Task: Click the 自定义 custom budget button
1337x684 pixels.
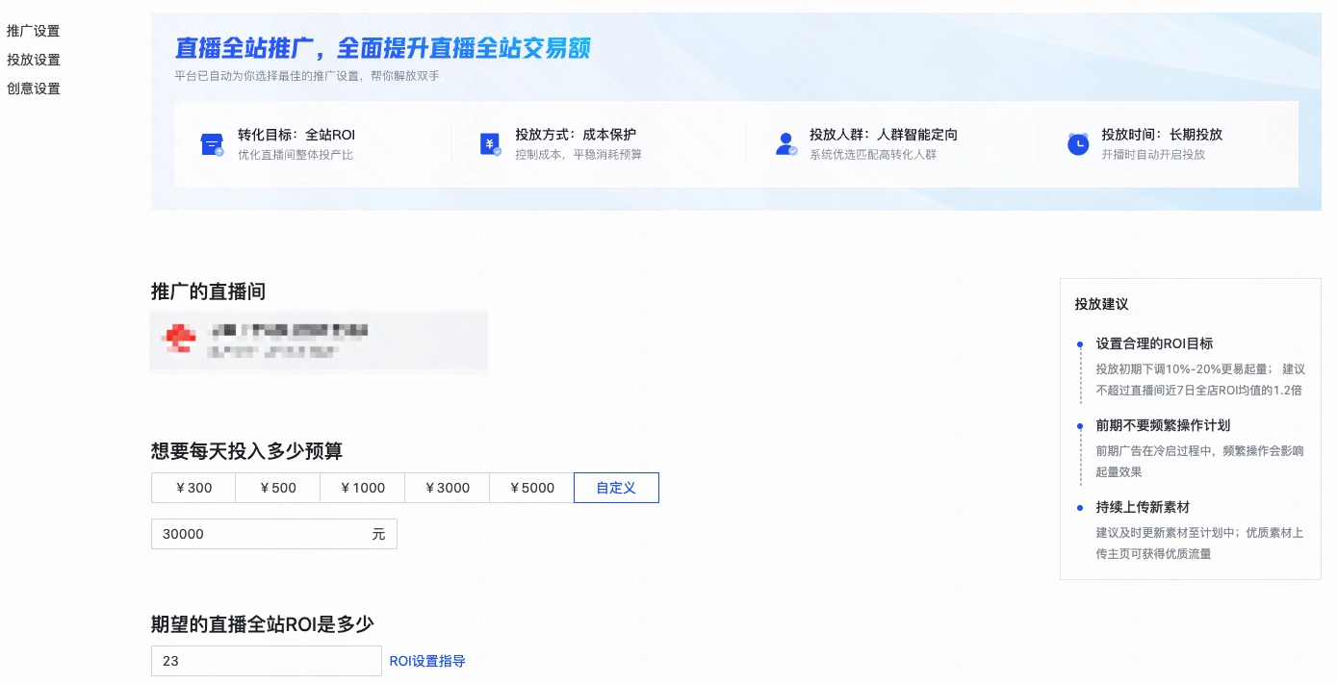Action: pyautogui.click(x=616, y=488)
